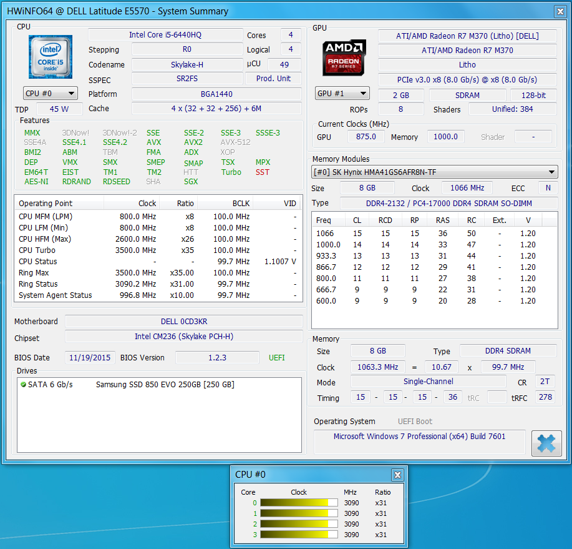Click the 45 W TDP value
The height and width of the screenshot is (549, 572).
pyautogui.click(x=59, y=109)
